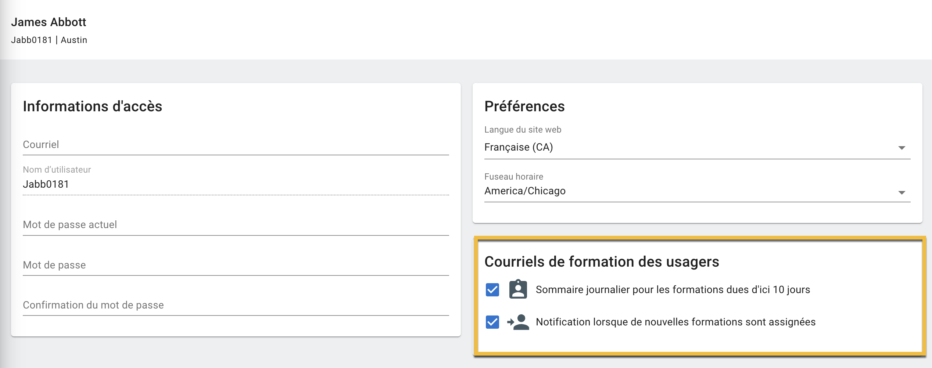The height and width of the screenshot is (368, 932).
Task: Click the arrow beside Française (CA)
Action: click(901, 148)
